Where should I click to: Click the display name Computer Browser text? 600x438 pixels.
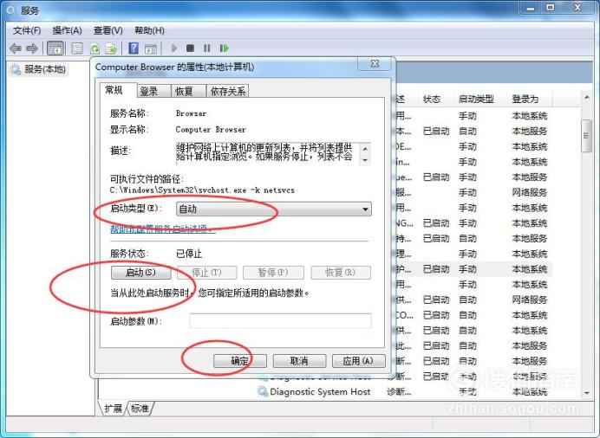[211, 130]
